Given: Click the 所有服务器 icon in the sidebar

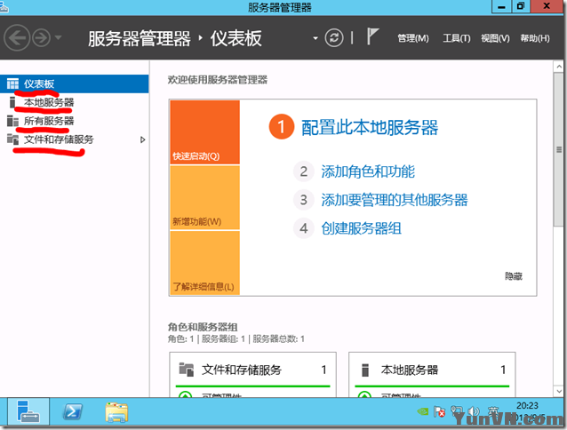Looking at the screenshot, I should (12, 121).
